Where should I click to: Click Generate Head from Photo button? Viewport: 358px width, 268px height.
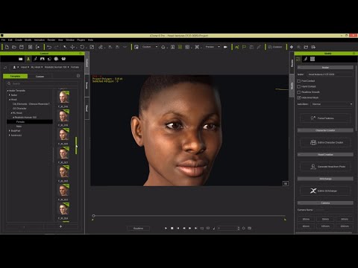(x=325, y=167)
